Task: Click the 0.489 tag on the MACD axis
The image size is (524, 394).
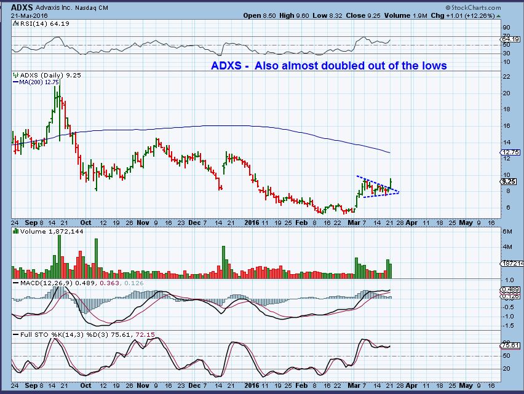Action: click(x=510, y=290)
